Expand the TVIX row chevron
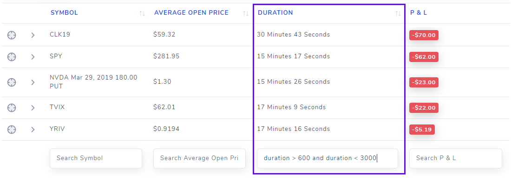Screen dimensions: 511x180 click(x=33, y=107)
